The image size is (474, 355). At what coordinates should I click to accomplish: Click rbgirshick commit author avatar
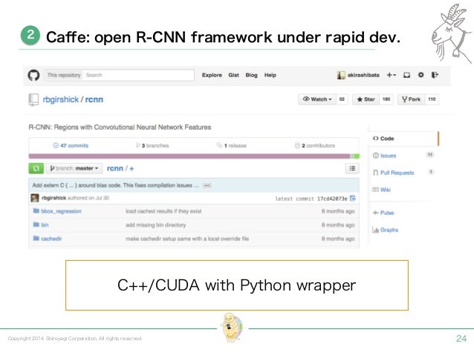35,198
